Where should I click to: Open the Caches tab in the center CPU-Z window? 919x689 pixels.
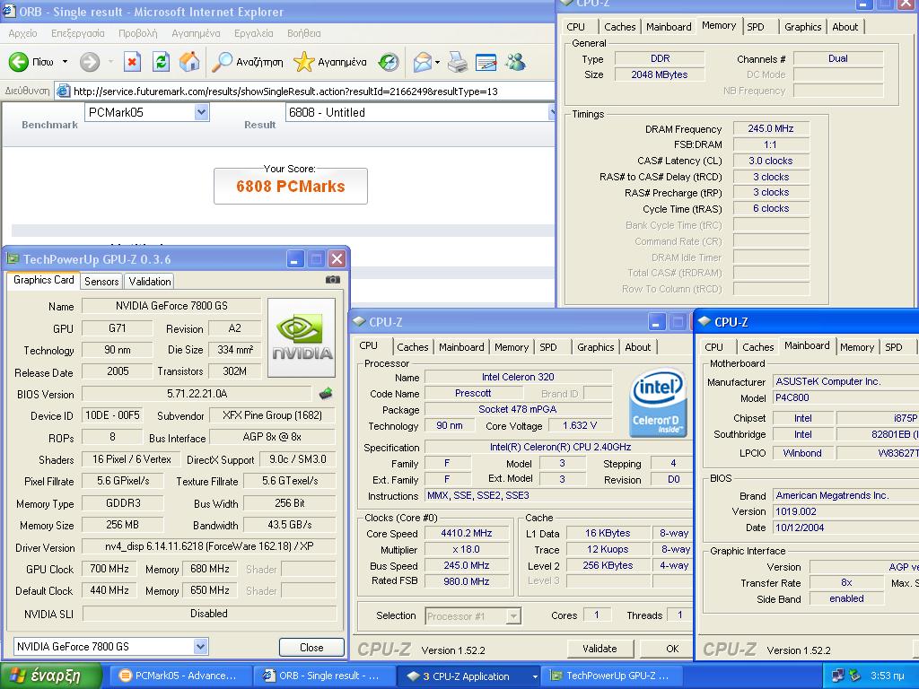413,347
